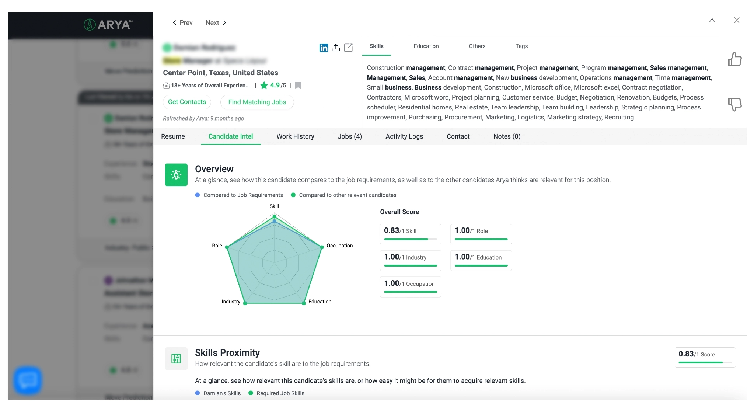Go to the Prev candidate
This screenshot has width=754, height=407.
(183, 23)
